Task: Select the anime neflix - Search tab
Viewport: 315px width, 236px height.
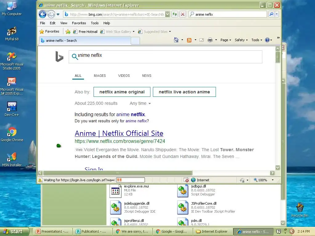Action: pos(85,41)
